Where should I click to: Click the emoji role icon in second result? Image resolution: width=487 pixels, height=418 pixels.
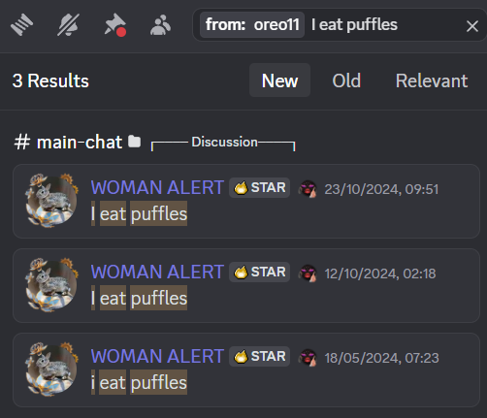pyautogui.click(x=308, y=273)
